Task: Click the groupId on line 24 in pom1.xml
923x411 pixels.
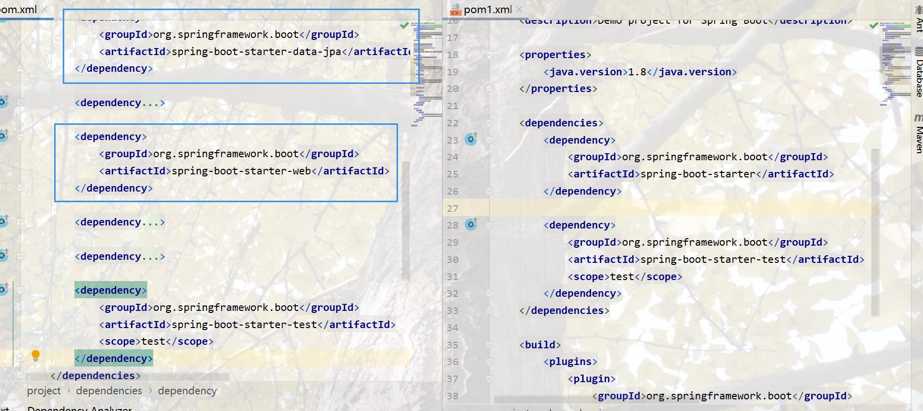Action: (698, 157)
